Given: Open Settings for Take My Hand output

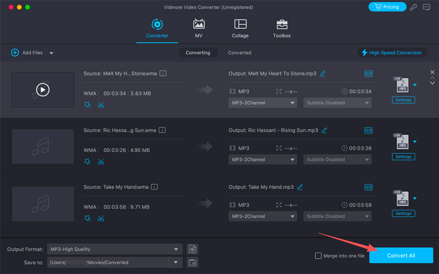Looking at the screenshot, I should [403, 213].
